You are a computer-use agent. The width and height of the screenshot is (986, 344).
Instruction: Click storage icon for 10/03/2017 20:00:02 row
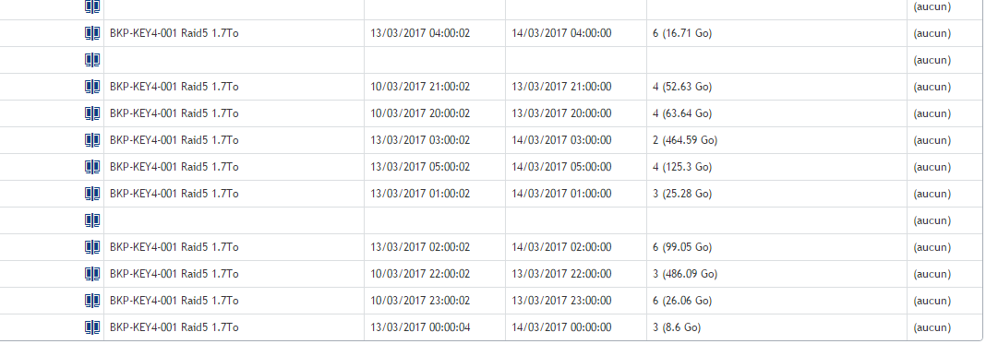point(91,113)
